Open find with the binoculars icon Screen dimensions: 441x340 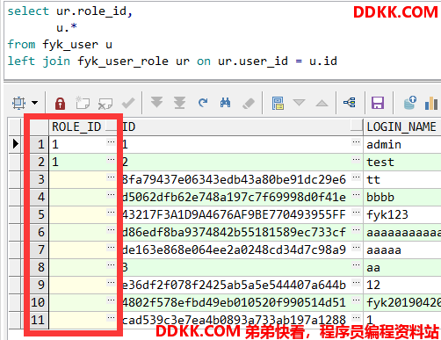[x=225, y=103]
